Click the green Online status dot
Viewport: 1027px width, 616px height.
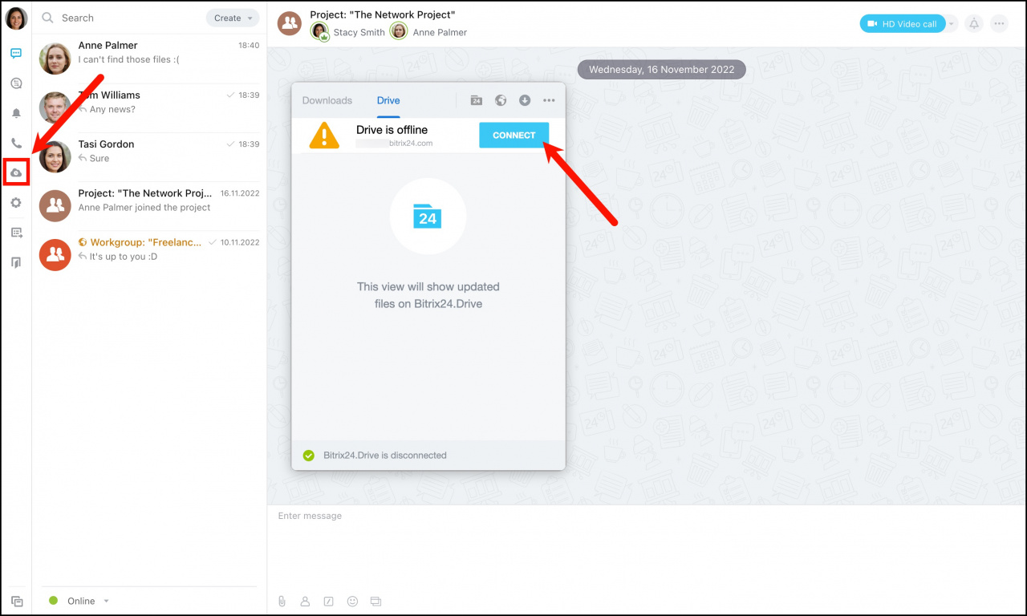click(x=54, y=601)
